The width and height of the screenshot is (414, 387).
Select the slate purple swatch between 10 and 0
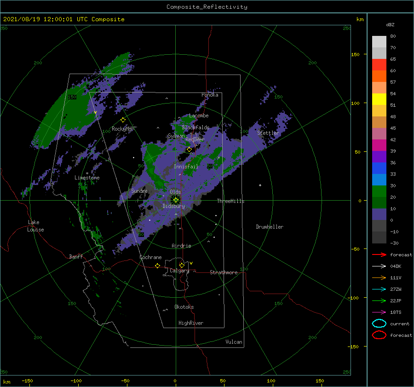coord(379,214)
